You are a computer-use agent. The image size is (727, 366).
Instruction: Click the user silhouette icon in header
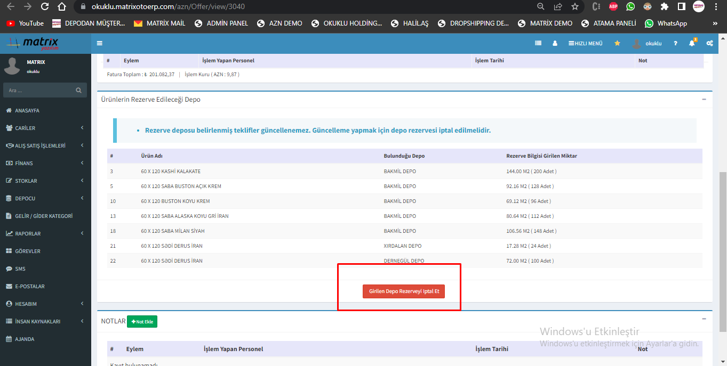point(555,43)
